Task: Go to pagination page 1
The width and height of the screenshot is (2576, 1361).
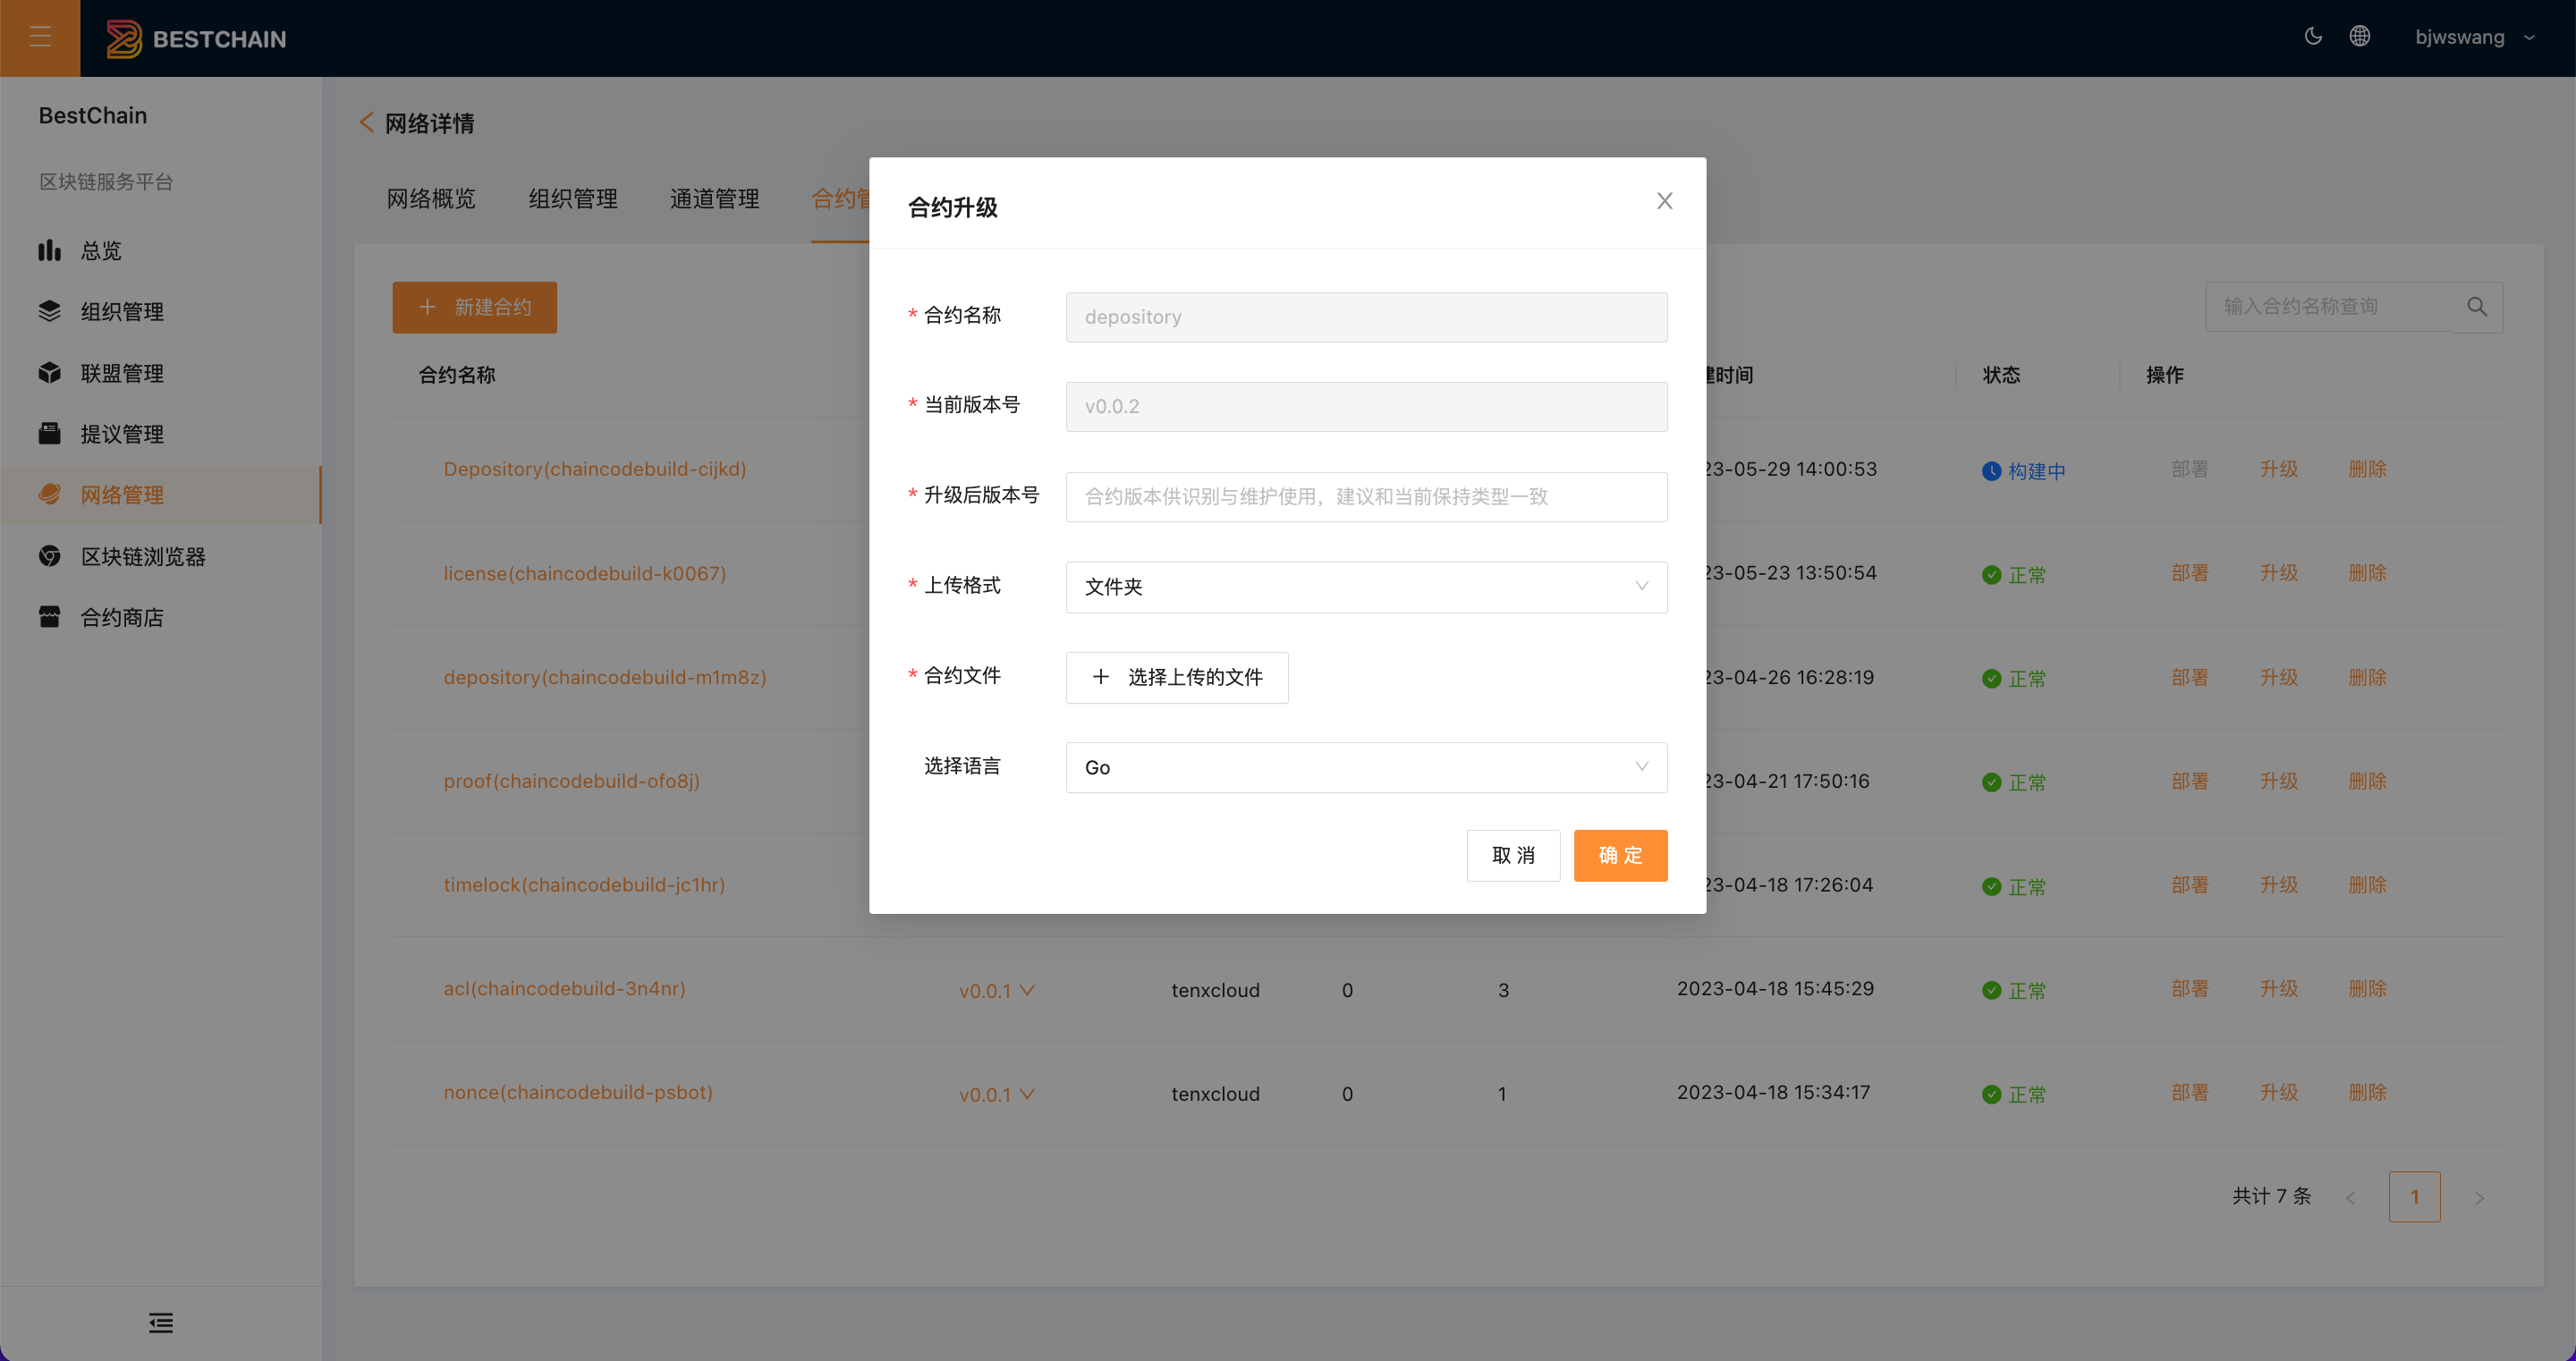Action: [x=2414, y=1197]
